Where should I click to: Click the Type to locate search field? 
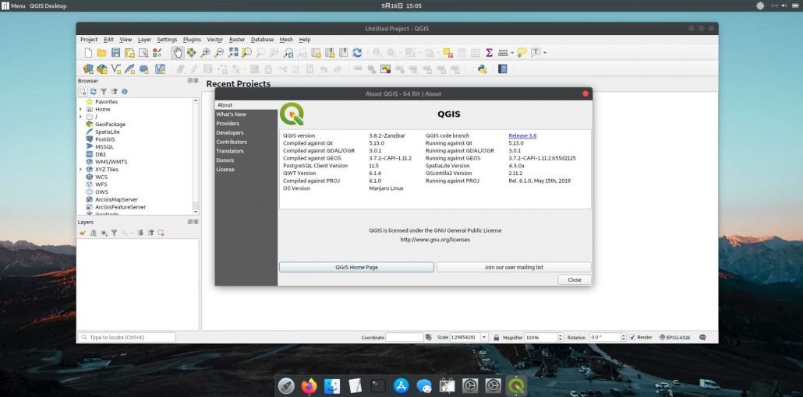point(126,338)
